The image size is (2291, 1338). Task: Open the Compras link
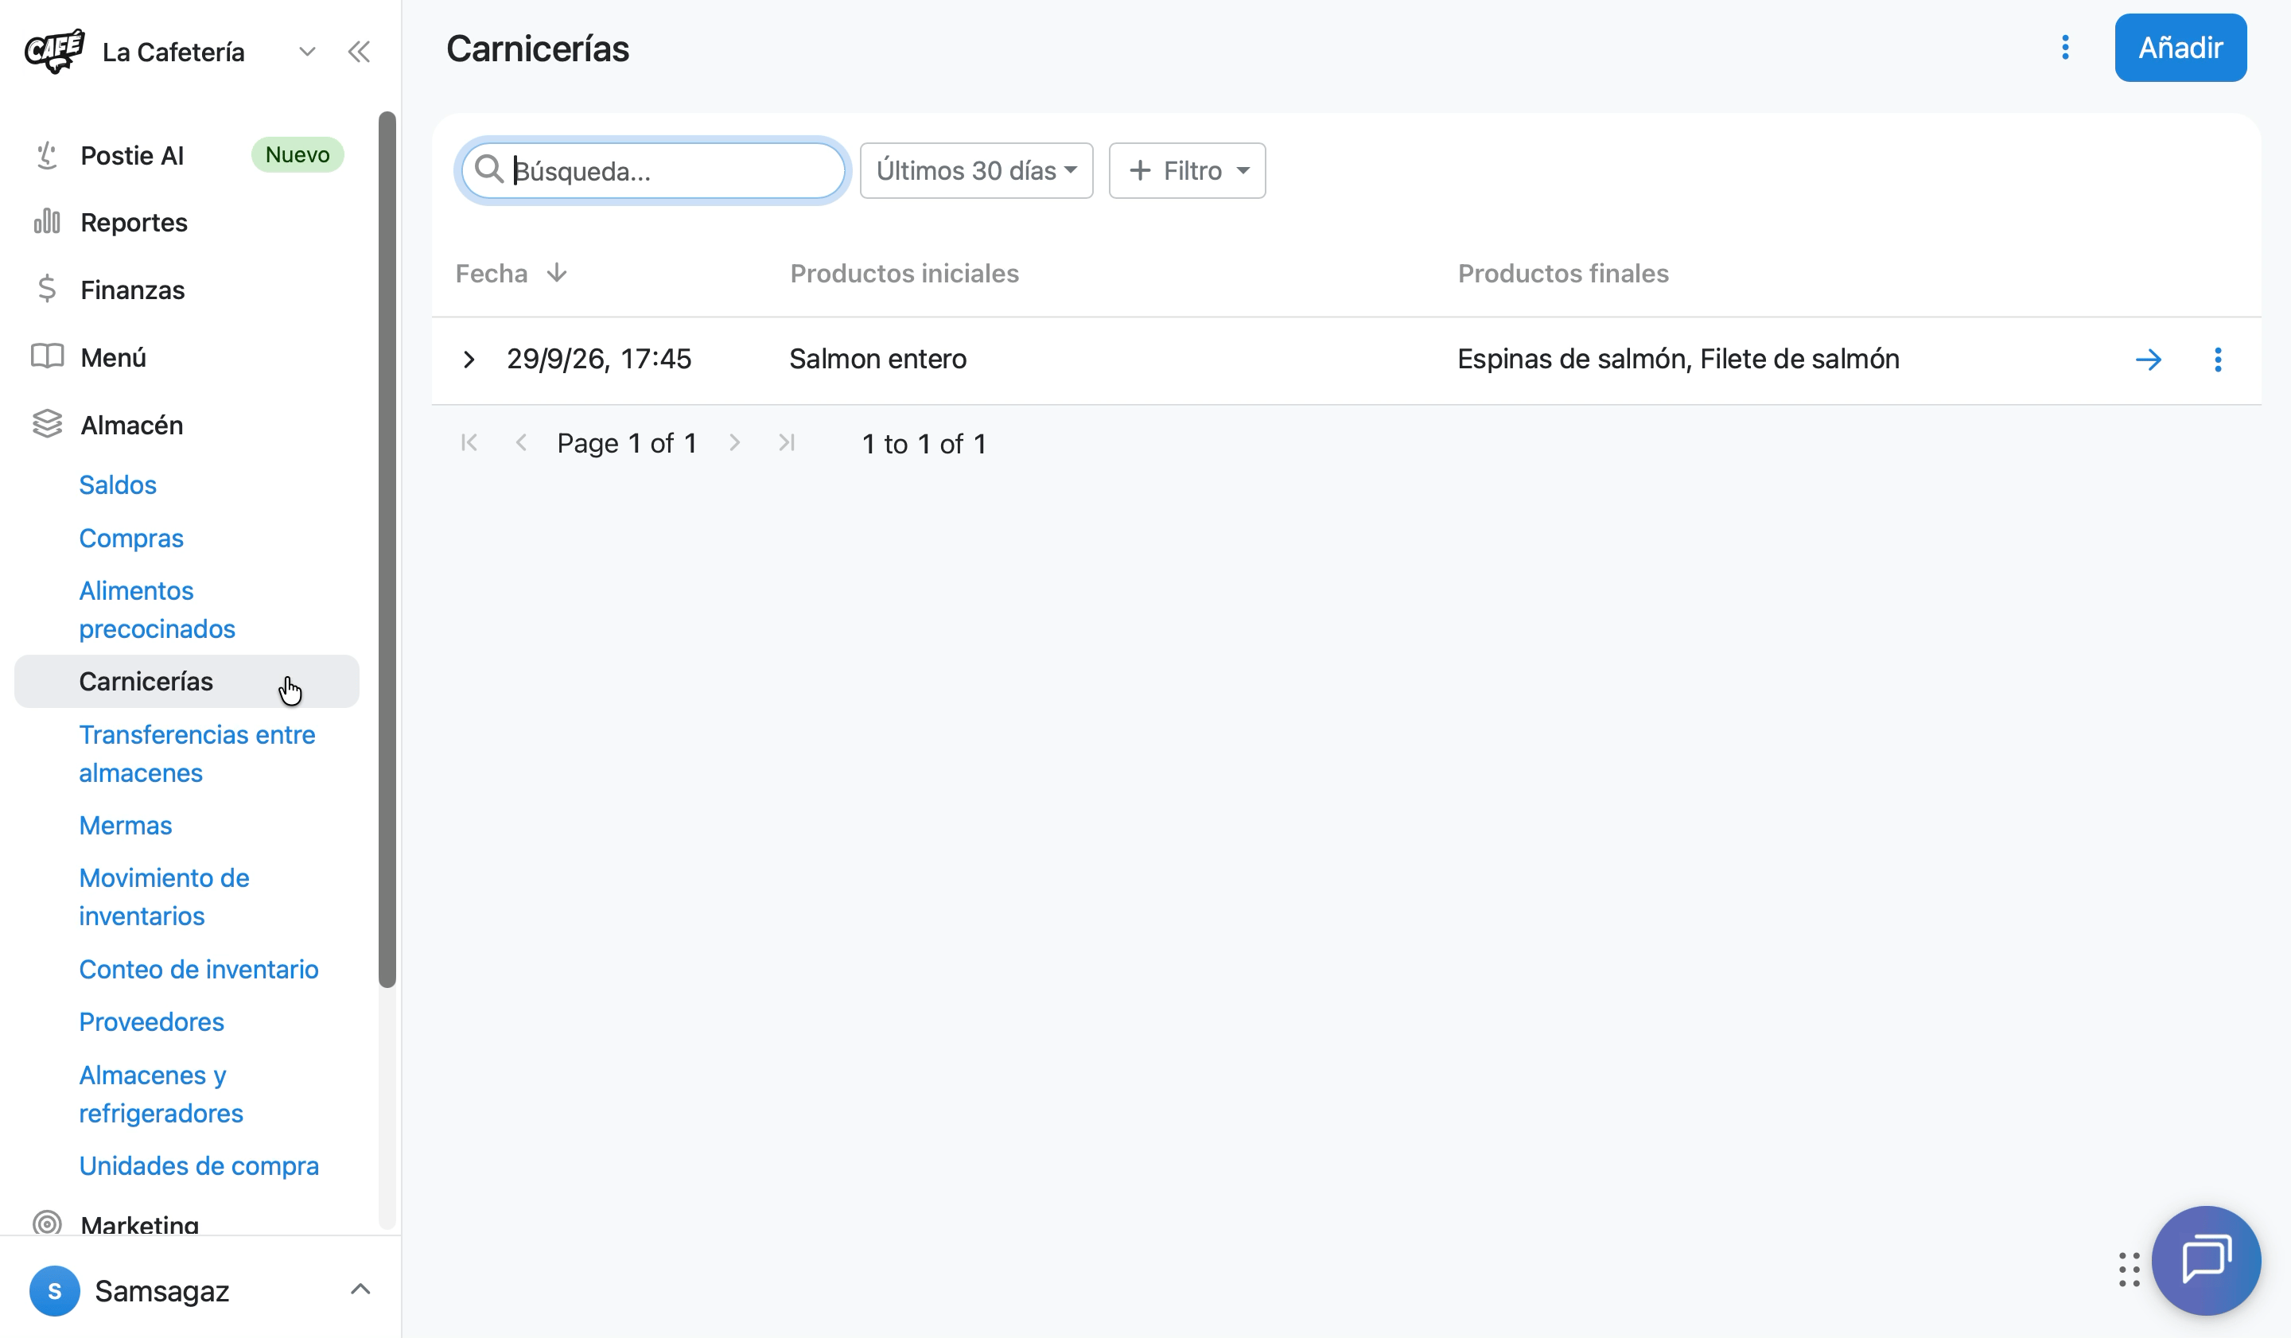[x=131, y=538]
